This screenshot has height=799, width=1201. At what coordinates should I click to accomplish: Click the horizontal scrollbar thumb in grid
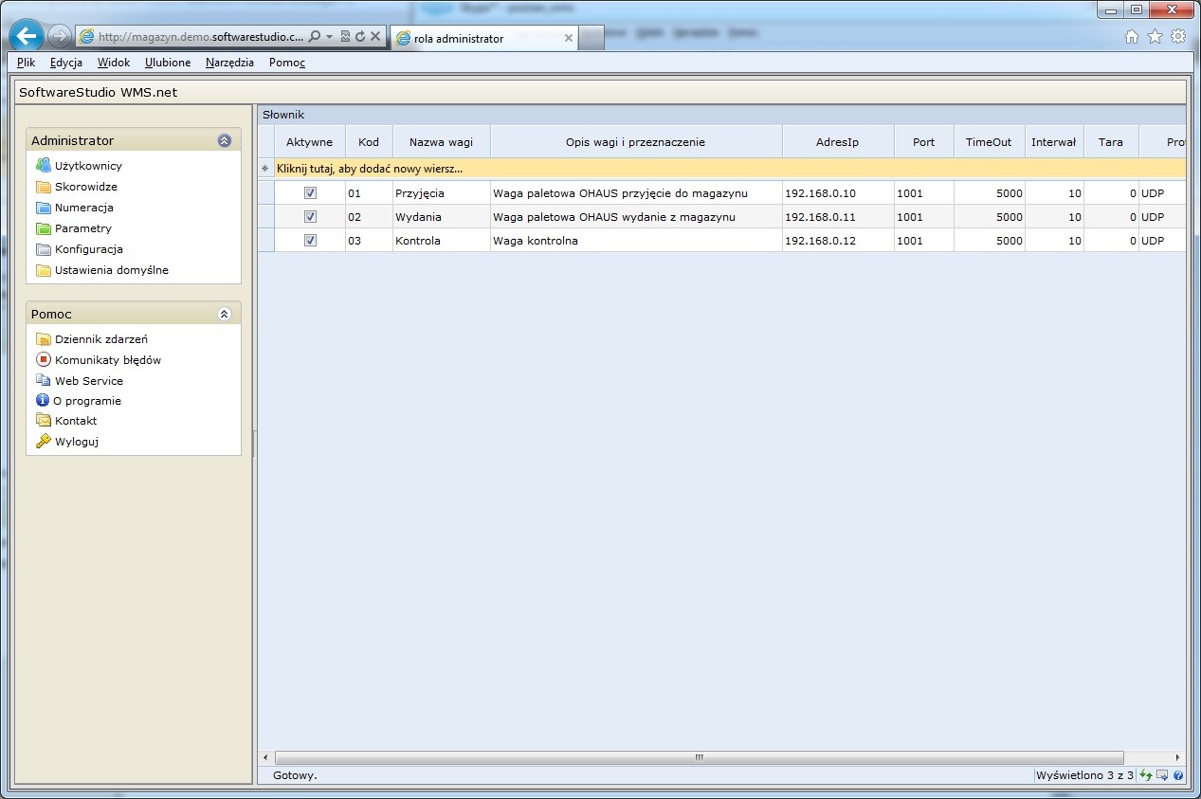pyautogui.click(x=700, y=758)
